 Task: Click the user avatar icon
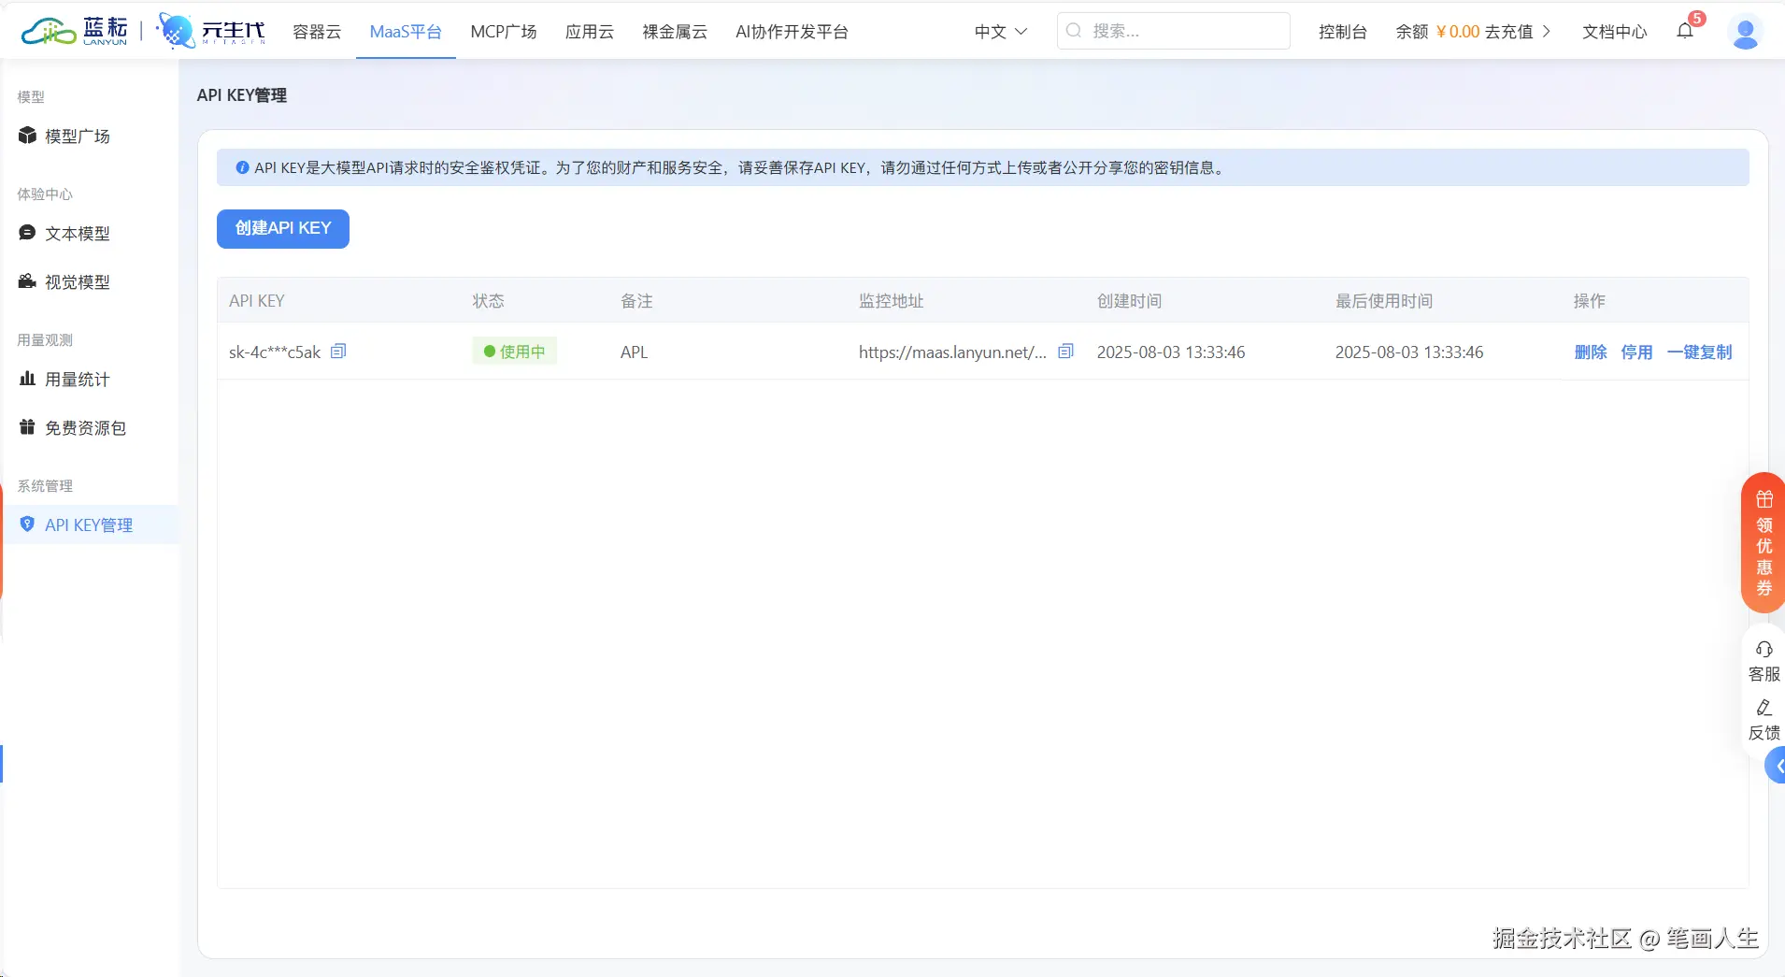tap(1747, 32)
